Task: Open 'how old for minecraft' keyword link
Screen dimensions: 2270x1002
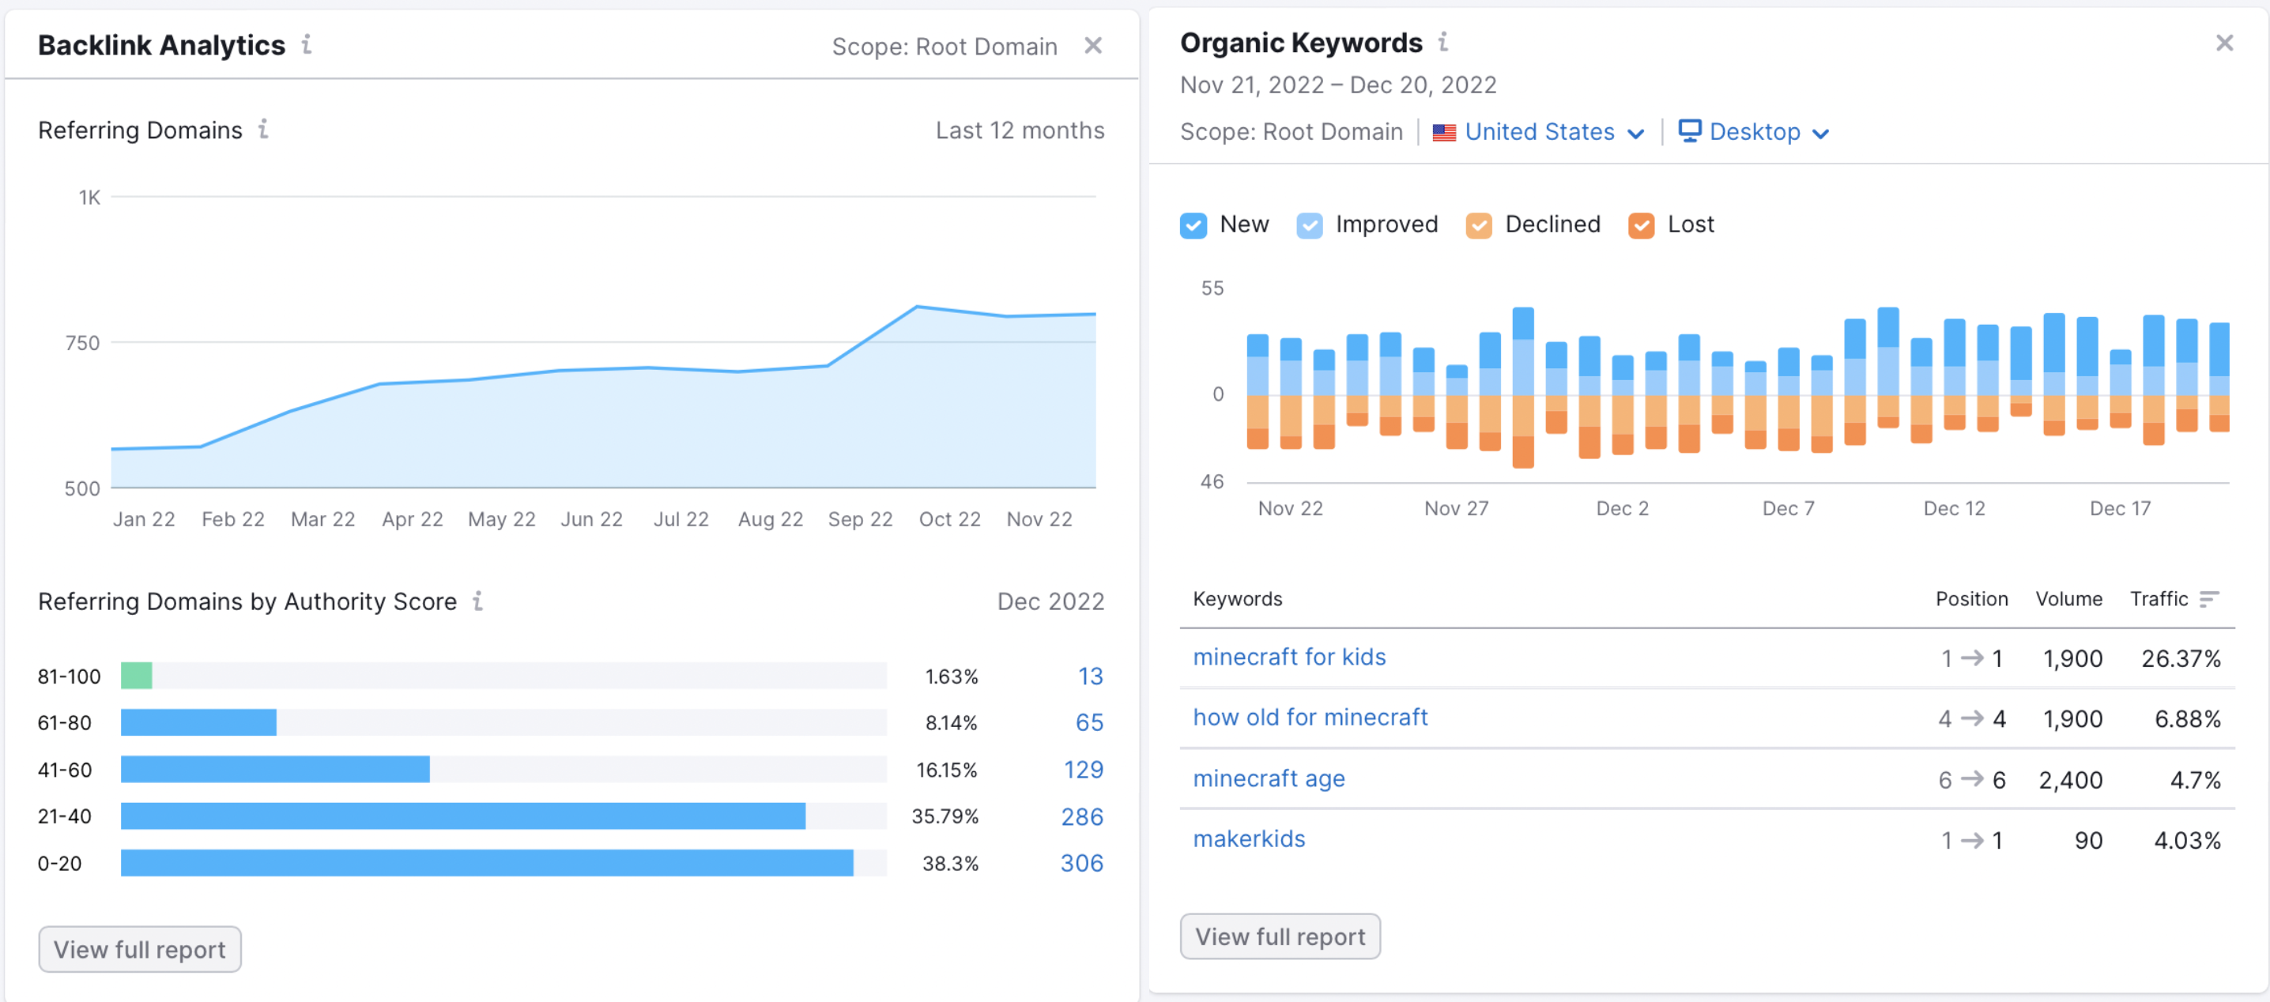Action: click(x=1310, y=718)
